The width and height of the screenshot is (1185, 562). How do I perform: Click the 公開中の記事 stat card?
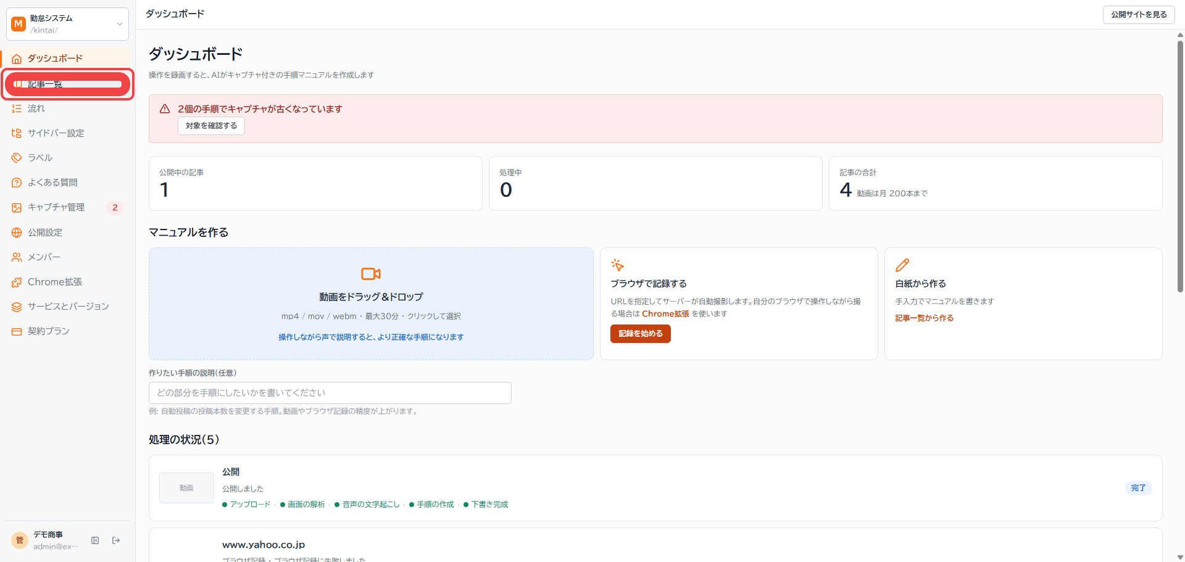pos(315,183)
